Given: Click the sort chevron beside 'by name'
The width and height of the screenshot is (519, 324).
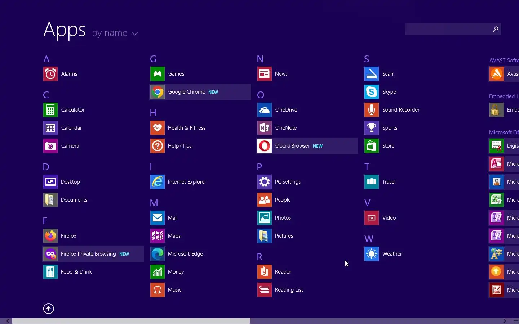Looking at the screenshot, I should (135, 33).
